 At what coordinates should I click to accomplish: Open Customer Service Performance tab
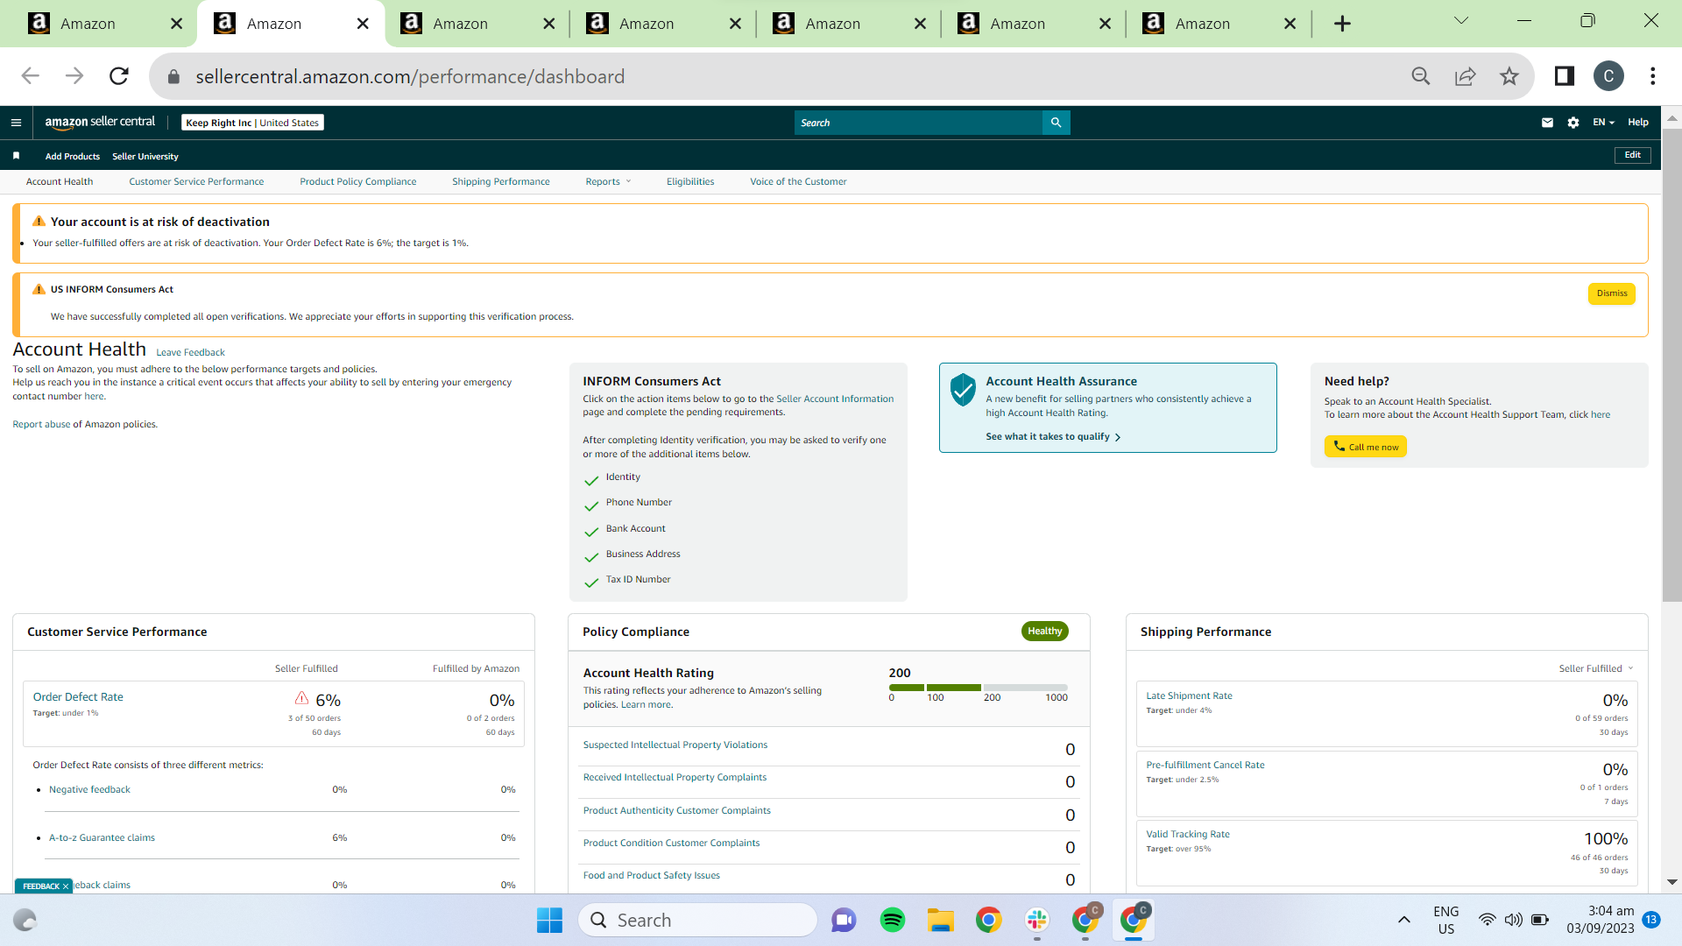pos(196,182)
